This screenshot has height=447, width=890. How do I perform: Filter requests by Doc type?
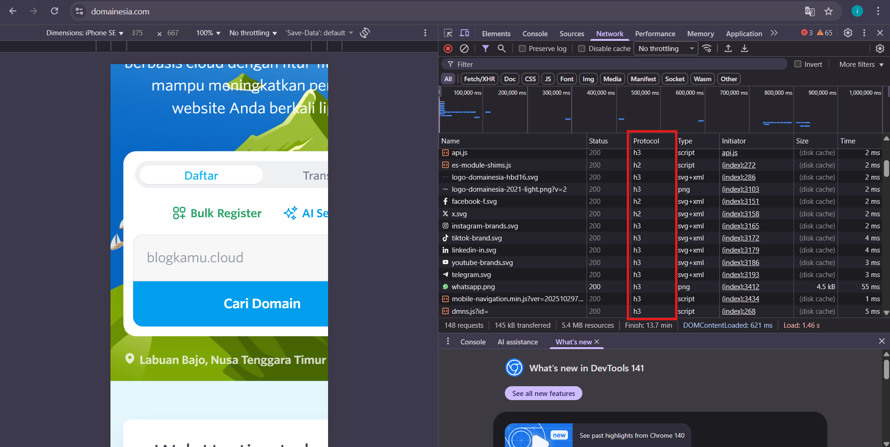coord(510,79)
